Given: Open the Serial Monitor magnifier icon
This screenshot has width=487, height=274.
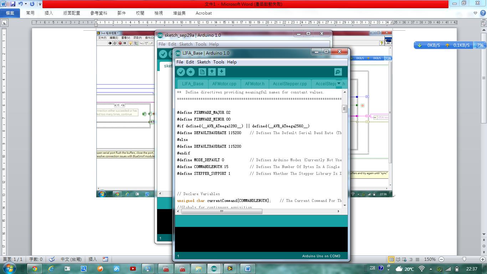Looking at the screenshot, I should 338,72.
